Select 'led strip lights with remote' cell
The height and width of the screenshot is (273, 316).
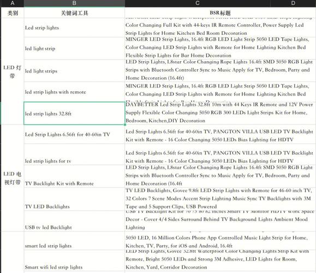pyautogui.click(x=74, y=92)
